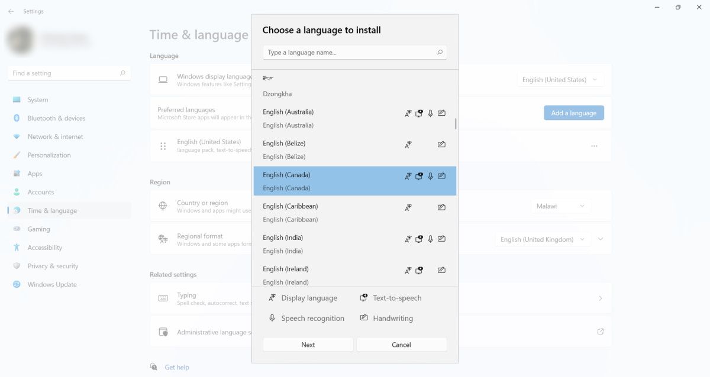This screenshot has height=377, width=710.
Task: Click the back arrow in Settings
Action: click(11, 11)
